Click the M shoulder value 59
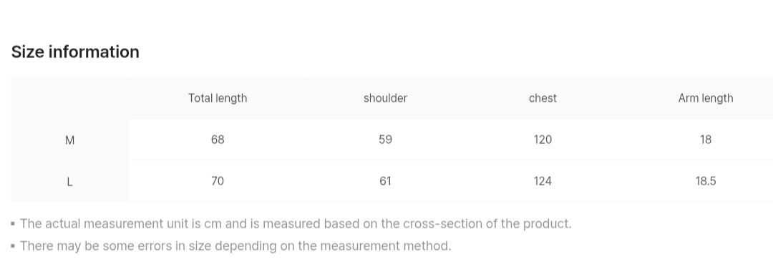Image resolution: width=773 pixels, height=272 pixels. [x=386, y=140]
